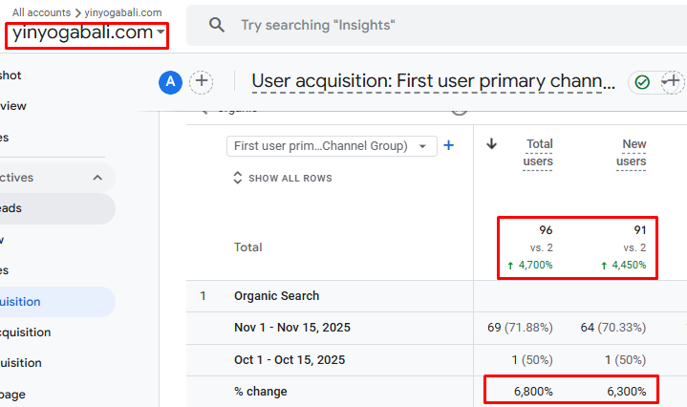Open the First user primary Channel Group dropdown
Image resolution: width=687 pixels, height=407 pixels.
332,146
